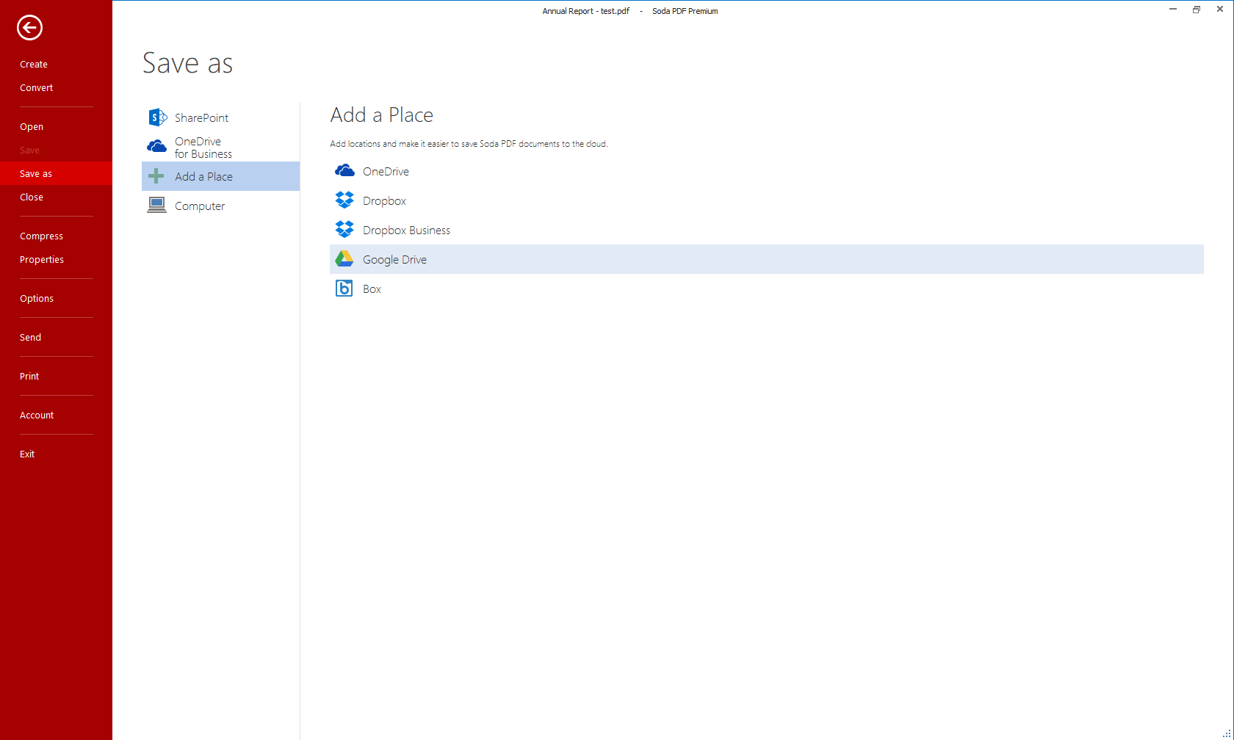Open the Options page
The image size is (1234, 740).
pyautogui.click(x=37, y=298)
